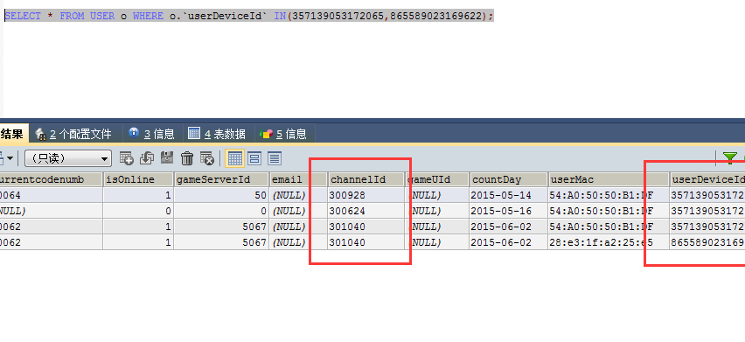Click the duplicate current row icon
Screen dimensions: 745x342
coord(147,158)
